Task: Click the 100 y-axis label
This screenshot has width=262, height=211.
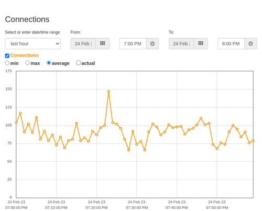Action: click(x=8, y=125)
